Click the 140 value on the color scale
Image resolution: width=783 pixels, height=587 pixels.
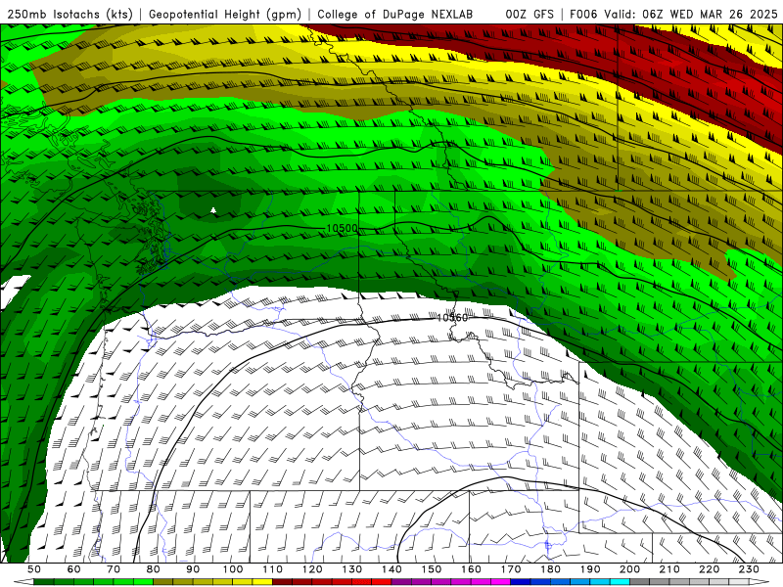391,569
